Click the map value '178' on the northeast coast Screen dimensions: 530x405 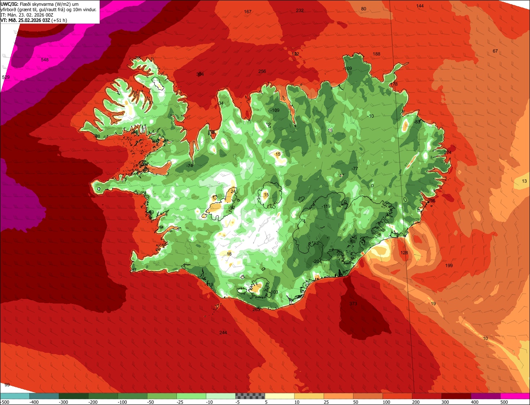point(394,84)
